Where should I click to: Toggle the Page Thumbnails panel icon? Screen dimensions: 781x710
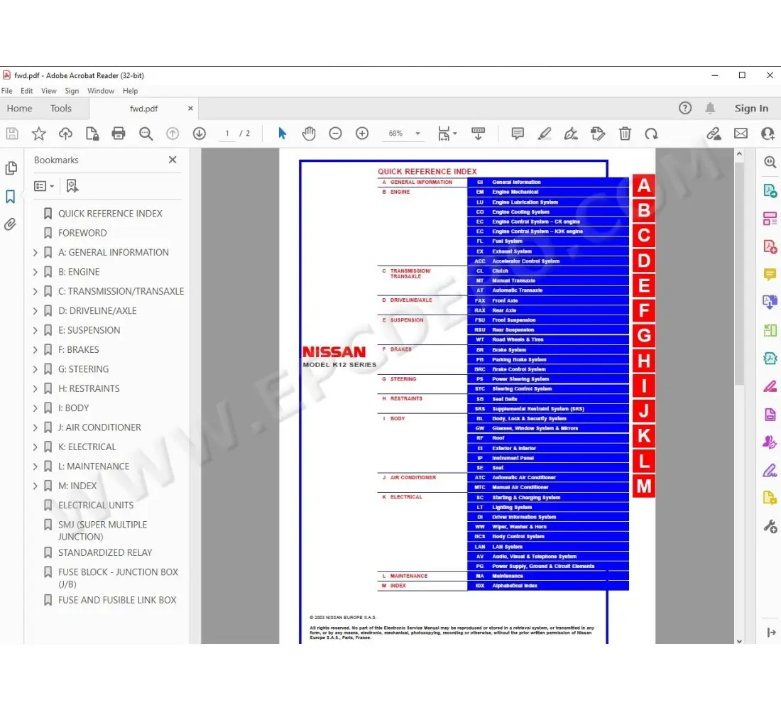click(11, 168)
